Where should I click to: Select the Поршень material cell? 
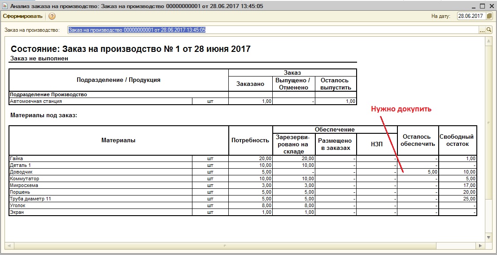[100, 192]
